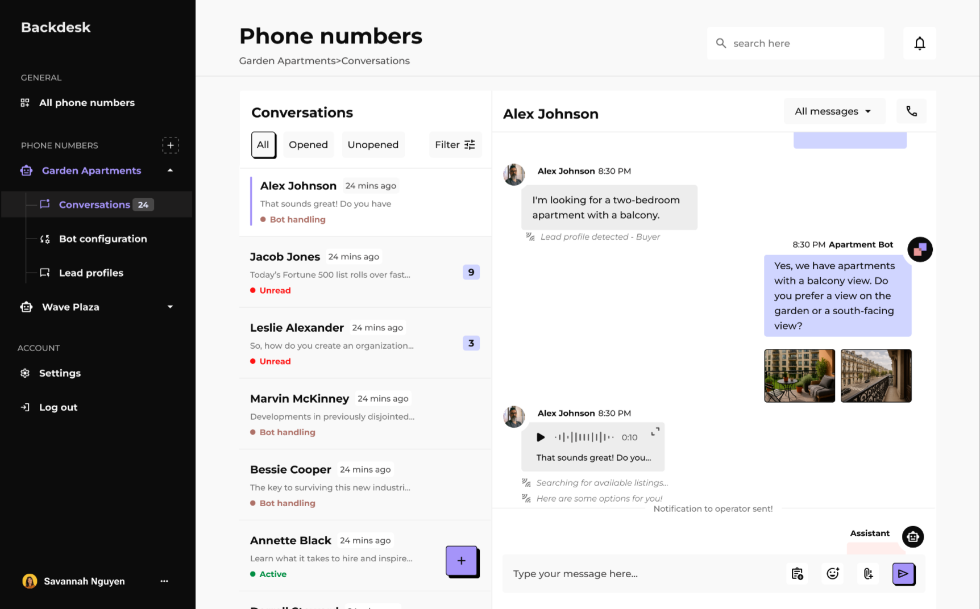Viewport: 980px width, 609px height.
Task: Click the Settings gear icon
Action: point(25,373)
